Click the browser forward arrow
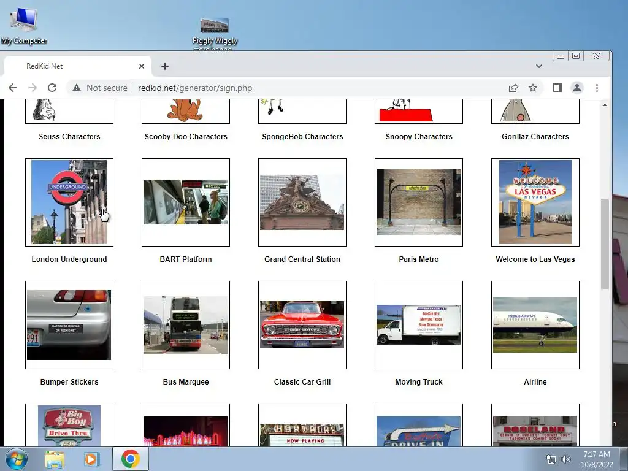 pyautogui.click(x=33, y=88)
